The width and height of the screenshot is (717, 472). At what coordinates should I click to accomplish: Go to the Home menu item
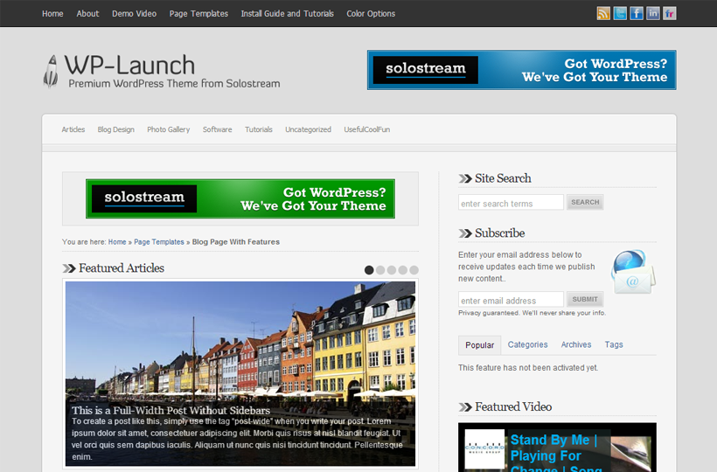coord(52,14)
